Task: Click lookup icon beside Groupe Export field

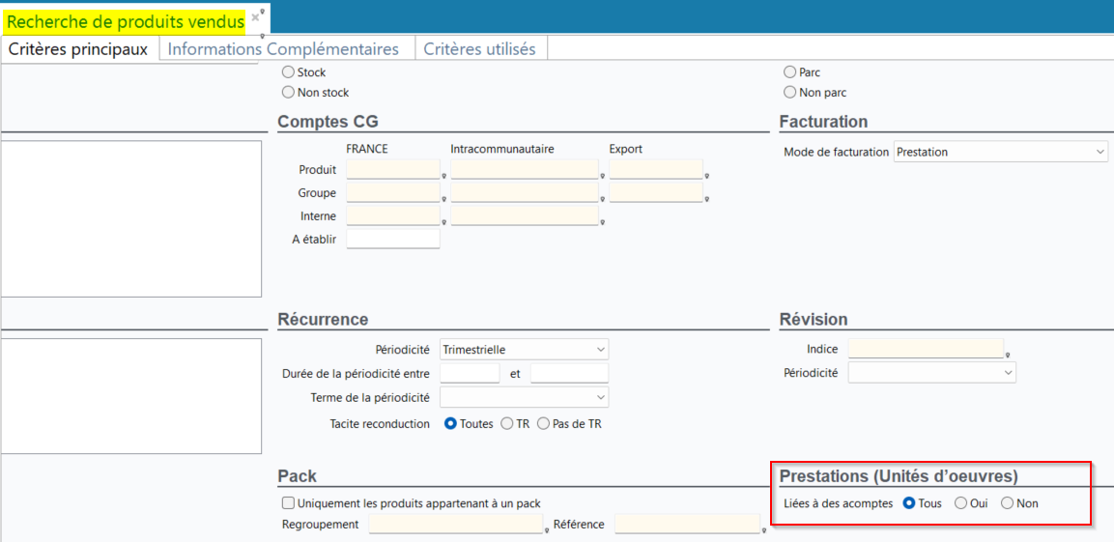Action: (707, 198)
